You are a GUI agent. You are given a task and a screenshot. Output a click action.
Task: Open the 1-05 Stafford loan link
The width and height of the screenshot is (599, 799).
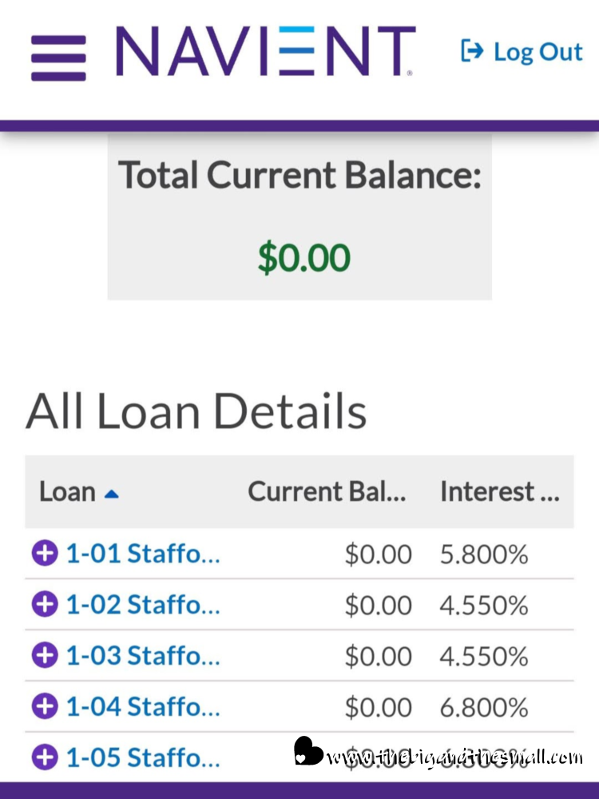(142, 757)
